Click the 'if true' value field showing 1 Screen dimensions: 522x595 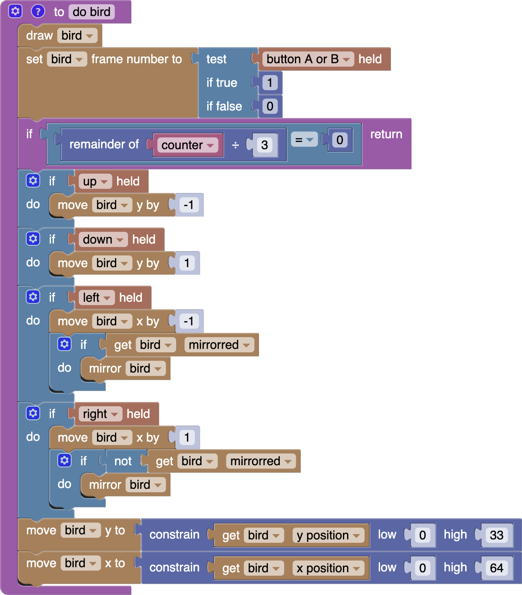pos(270,82)
